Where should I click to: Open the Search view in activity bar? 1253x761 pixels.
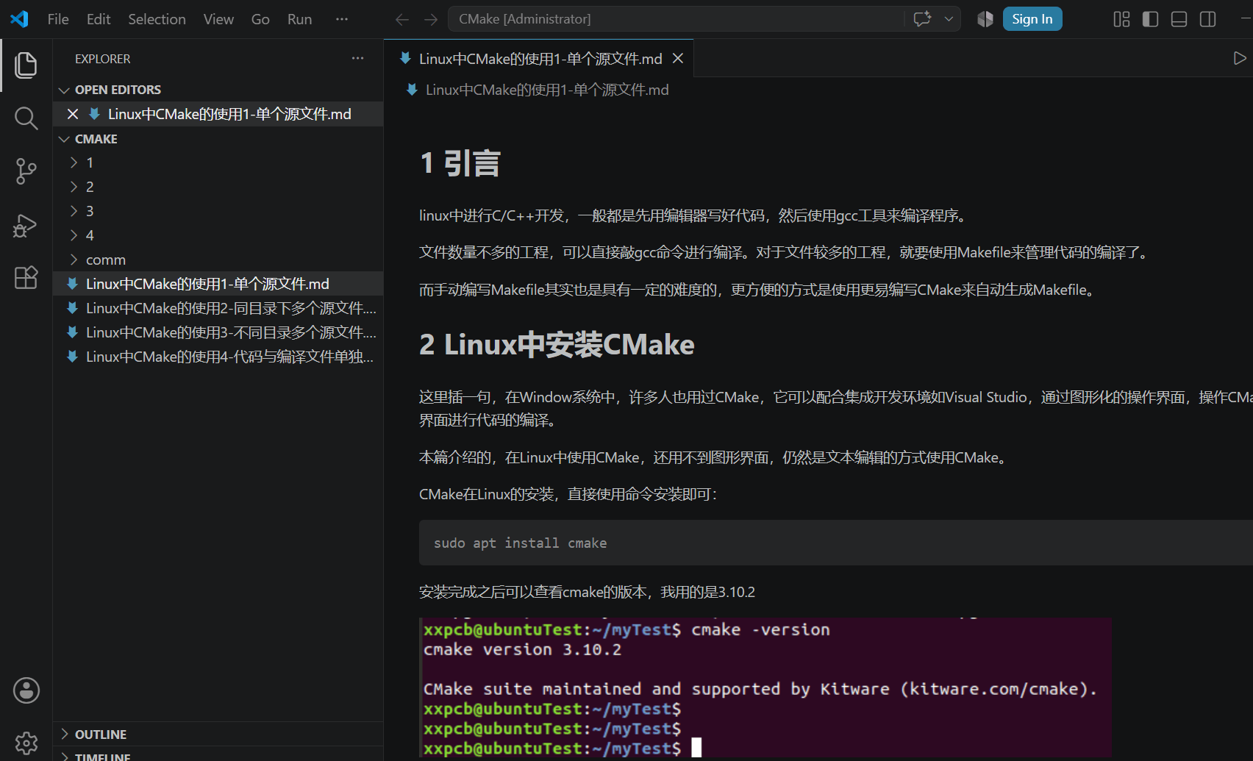tap(26, 118)
